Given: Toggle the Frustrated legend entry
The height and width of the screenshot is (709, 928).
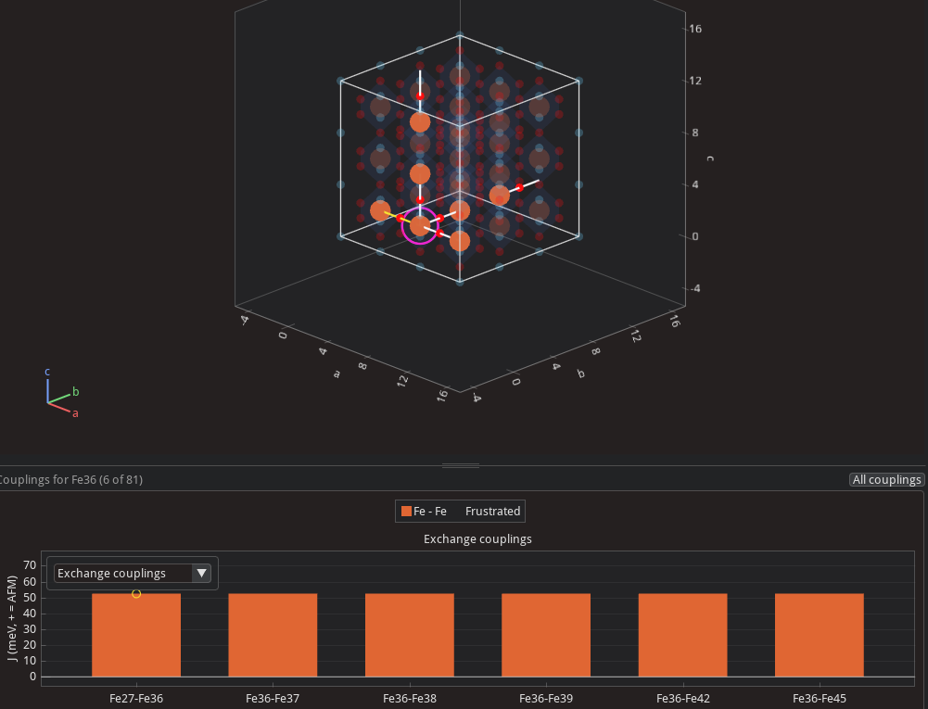Looking at the screenshot, I should 492,512.
